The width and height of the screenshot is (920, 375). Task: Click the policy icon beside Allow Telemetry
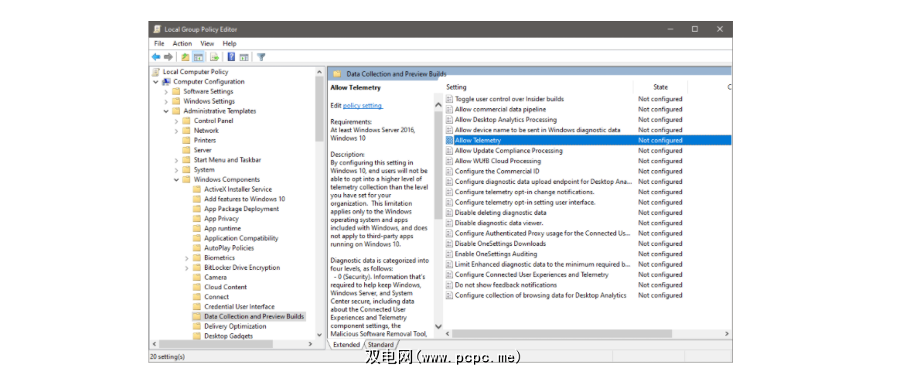(x=449, y=140)
